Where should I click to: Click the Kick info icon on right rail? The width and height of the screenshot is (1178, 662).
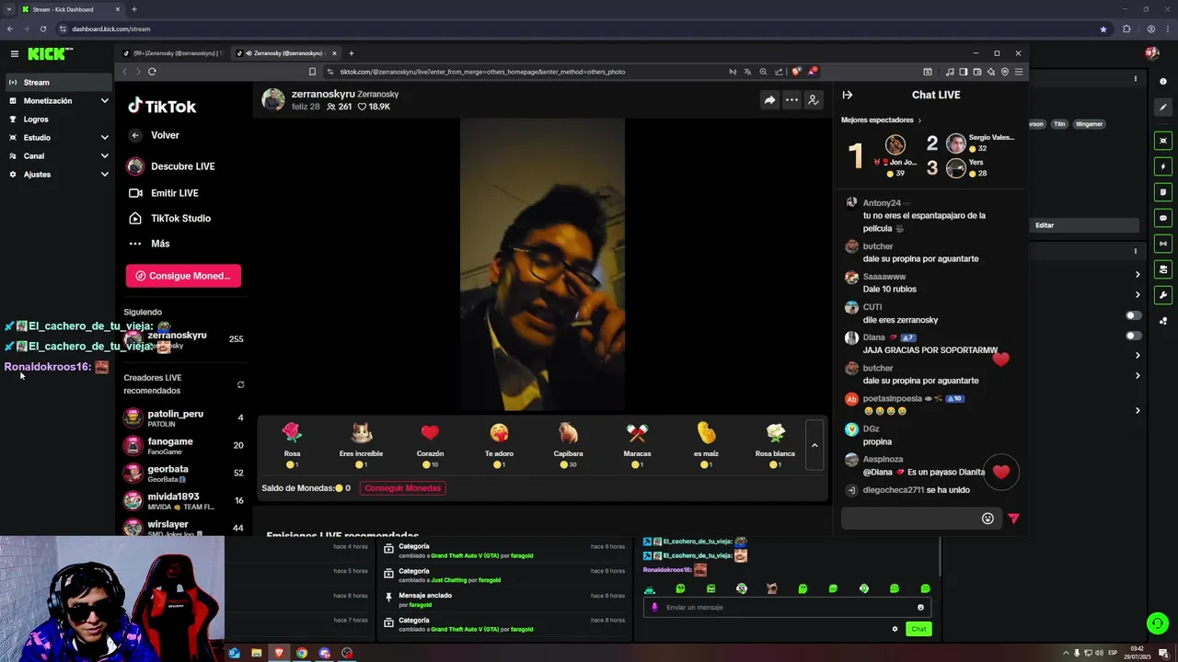(x=1163, y=82)
